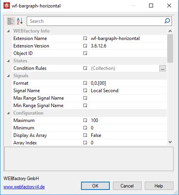Collapse the WEBfactory Info category
Image resolution: width=179 pixels, height=195 pixels.
click(8, 31)
